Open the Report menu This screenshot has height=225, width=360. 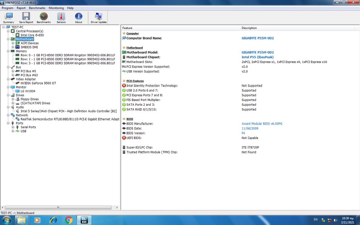coord(21,8)
